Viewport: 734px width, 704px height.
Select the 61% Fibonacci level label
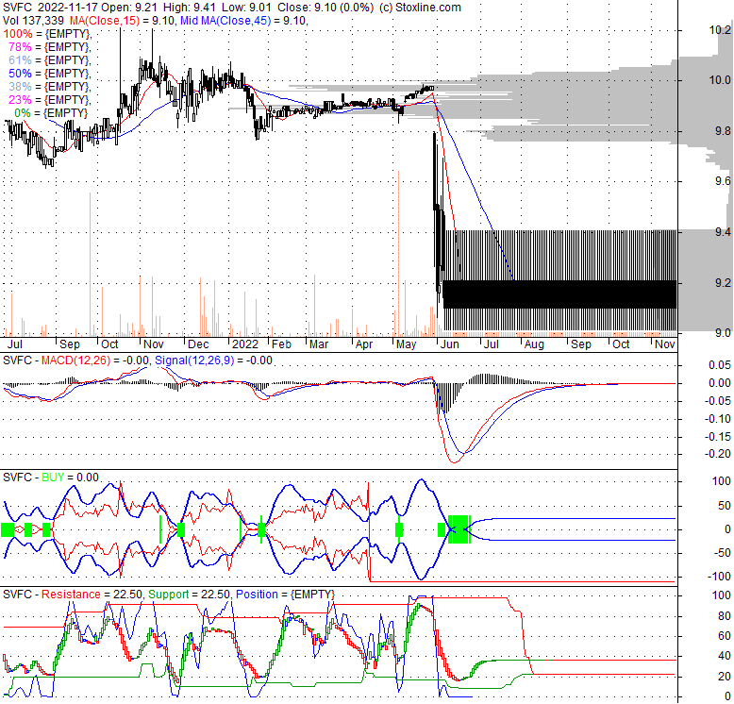coord(48,59)
